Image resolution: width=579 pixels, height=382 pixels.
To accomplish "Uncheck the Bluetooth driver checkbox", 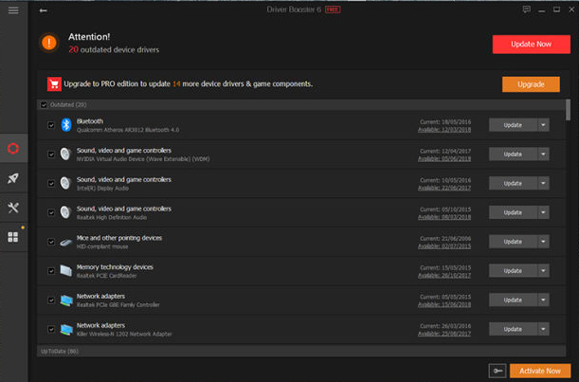I will click(x=51, y=125).
